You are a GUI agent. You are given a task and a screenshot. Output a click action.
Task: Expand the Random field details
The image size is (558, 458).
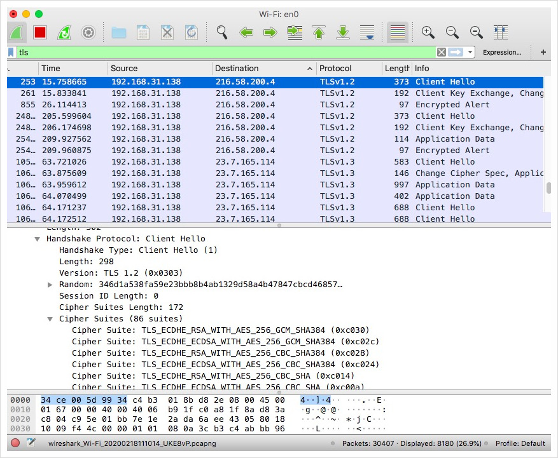(x=50, y=284)
